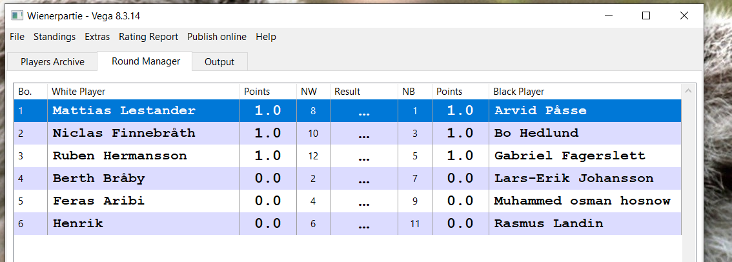
Task: Click the Result column header
Action: 347,92
